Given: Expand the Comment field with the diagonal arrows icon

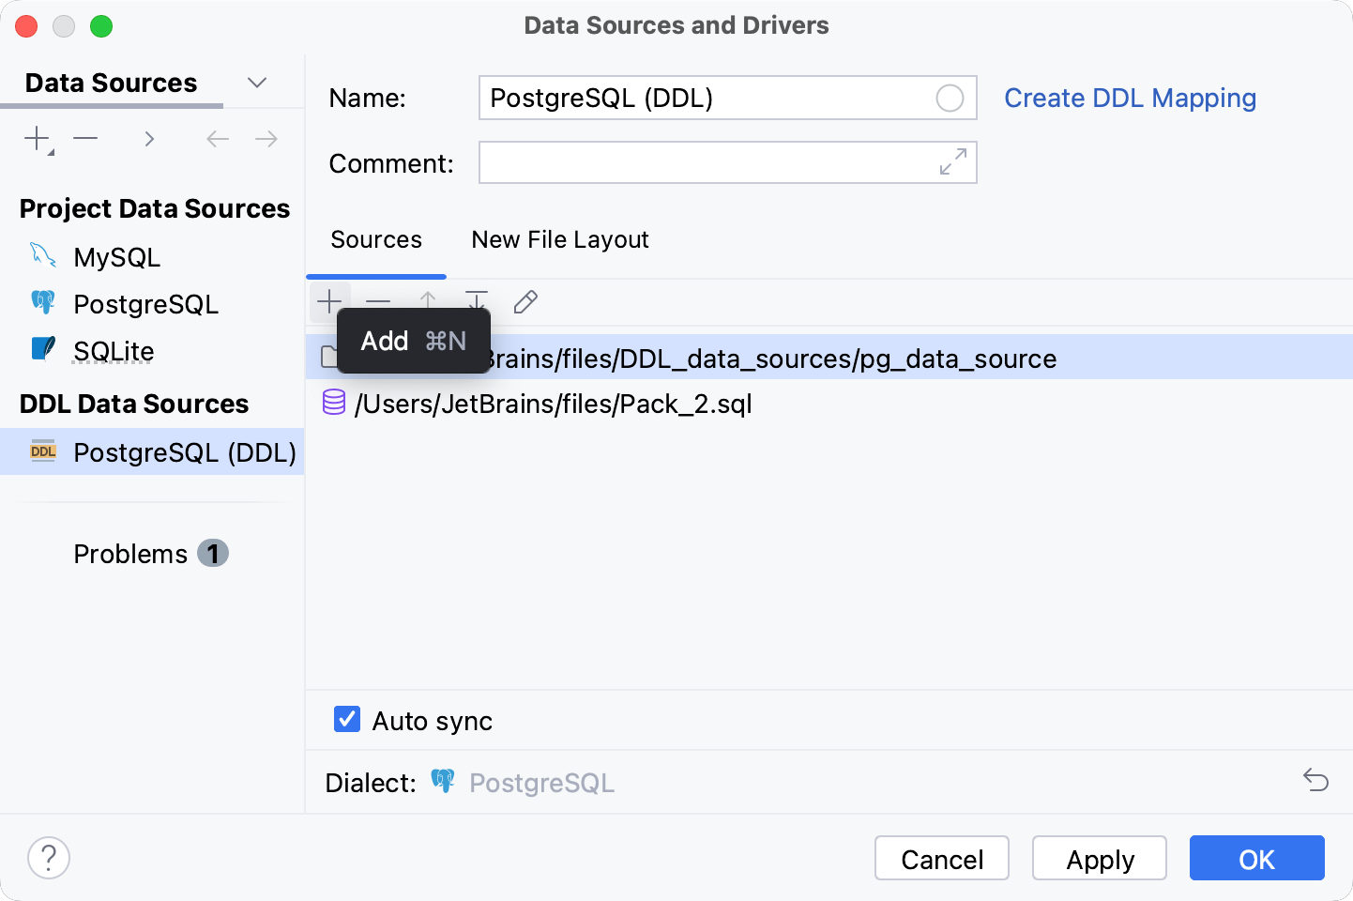Looking at the screenshot, I should coord(953,161).
